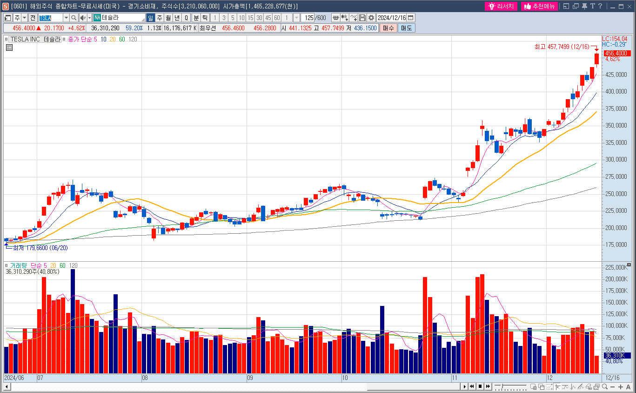Click the 최고 457.7499 (12/16) label

[x=562, y=47]
